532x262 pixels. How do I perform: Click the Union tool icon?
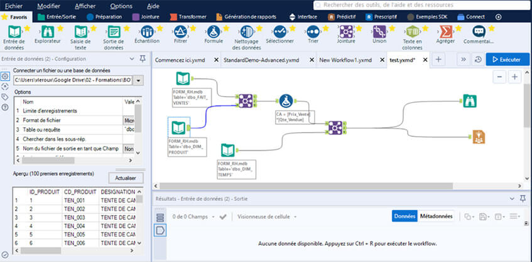pos(379,32)
